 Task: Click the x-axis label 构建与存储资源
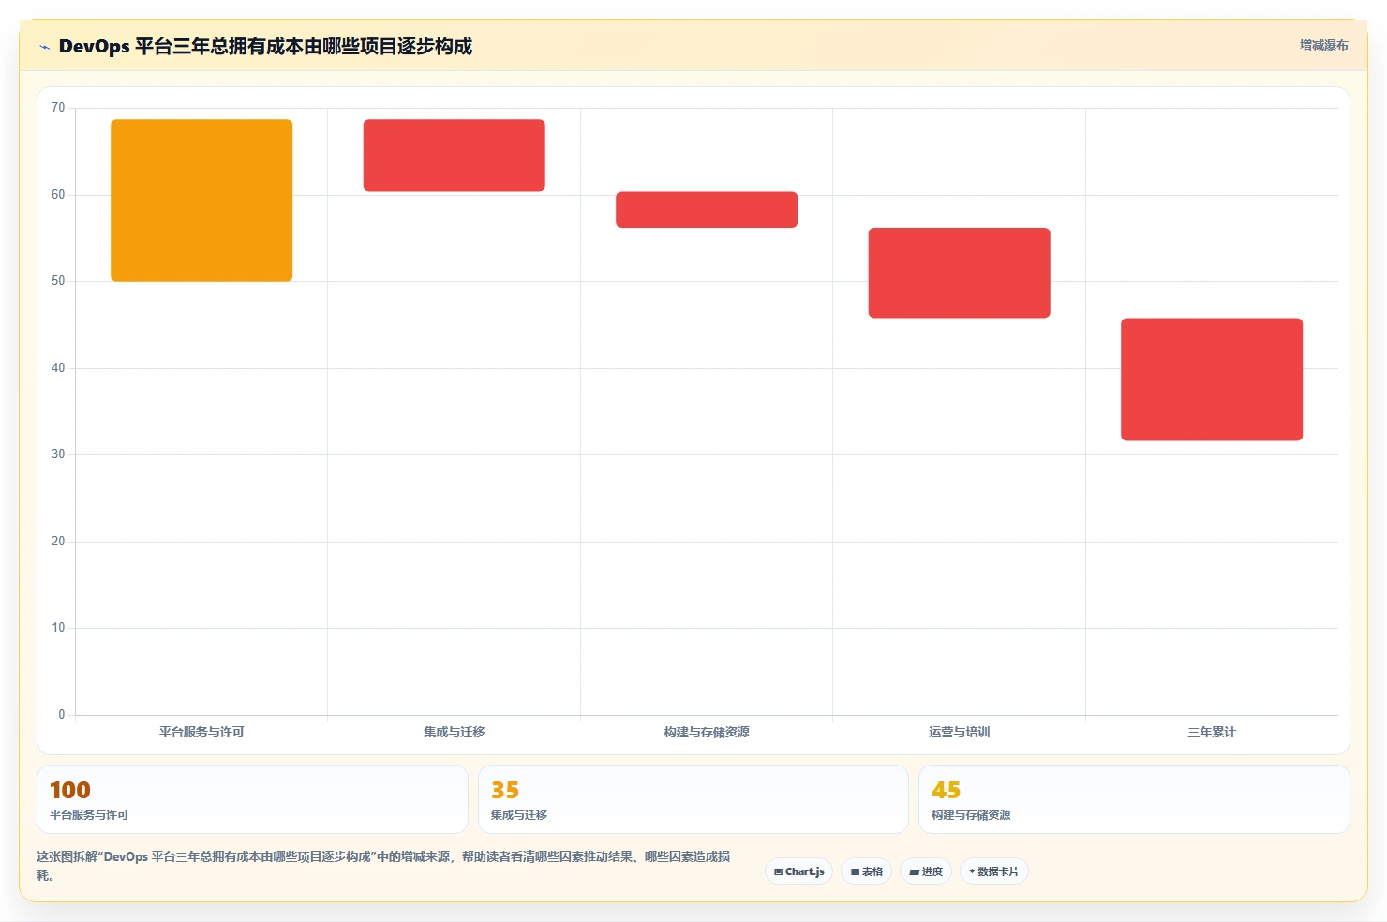707,732
